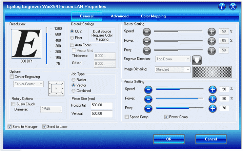The height and width of the screenshot is (151, 243).
Task: Click the raster Freq. value field
Action: pos(224,50)
